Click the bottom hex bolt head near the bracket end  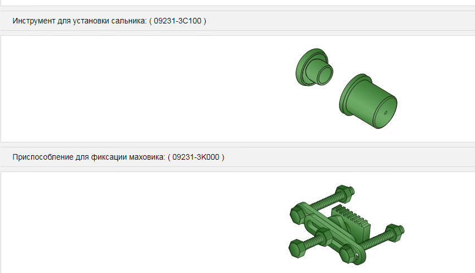coord(349,253)
